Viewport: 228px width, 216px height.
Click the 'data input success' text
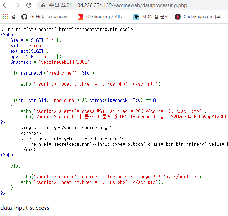(25, 208)
